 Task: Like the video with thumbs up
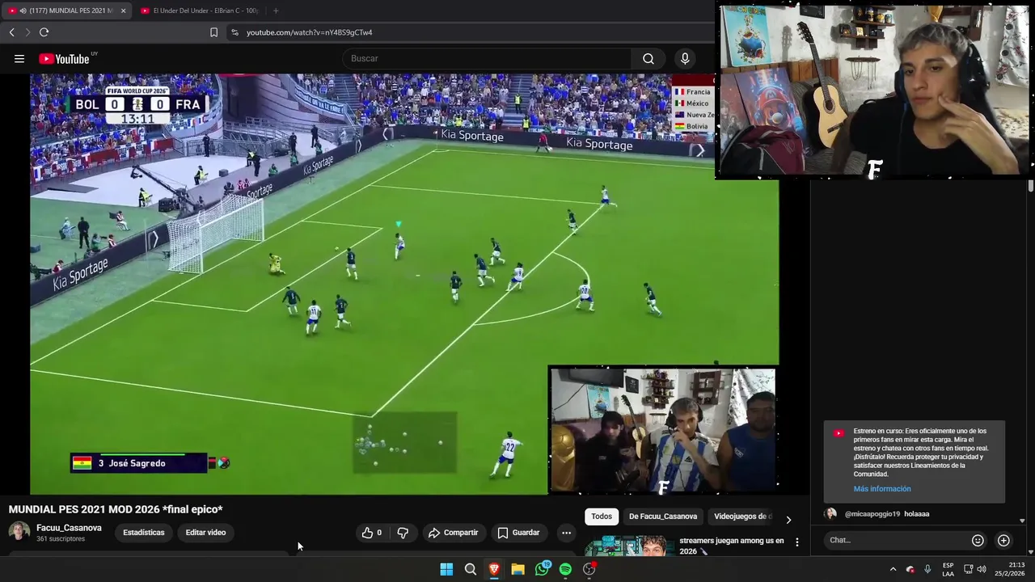click(371, 533)
